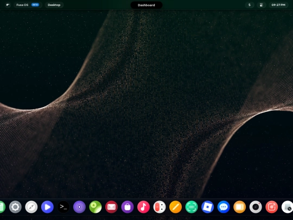
Task: Open the orange slides-style app icon
Action: (240, 207)
